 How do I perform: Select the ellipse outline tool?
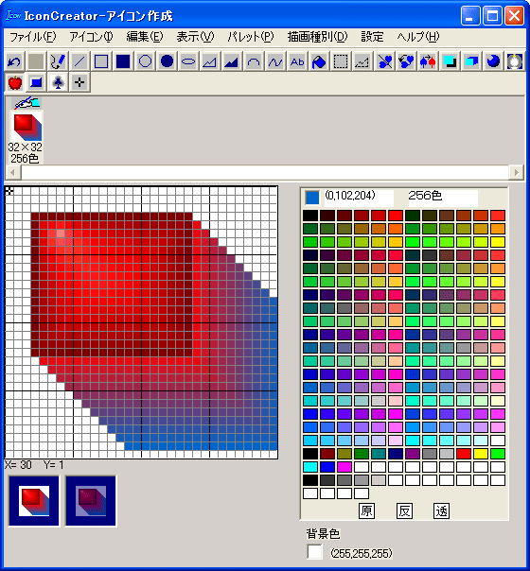click(188, 61)
